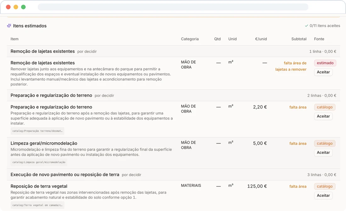Click the catalog:Terra vegetal em camada/c… tag

[37, 205]
